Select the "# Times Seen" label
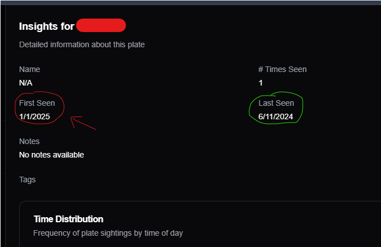 (x=283, y=69)
